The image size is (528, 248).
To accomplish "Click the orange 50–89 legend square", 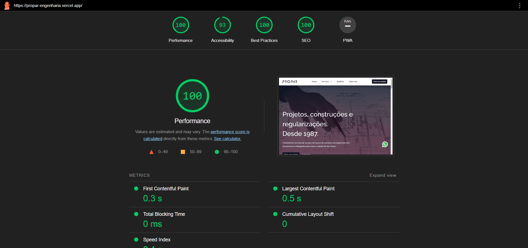I will tap(183, 152).
